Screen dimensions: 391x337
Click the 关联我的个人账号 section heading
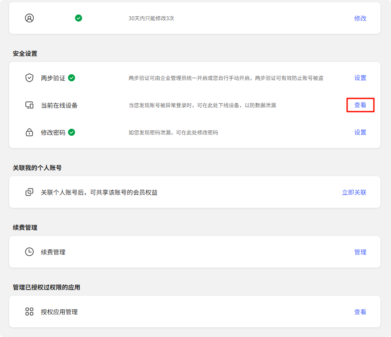coord(37,168)
